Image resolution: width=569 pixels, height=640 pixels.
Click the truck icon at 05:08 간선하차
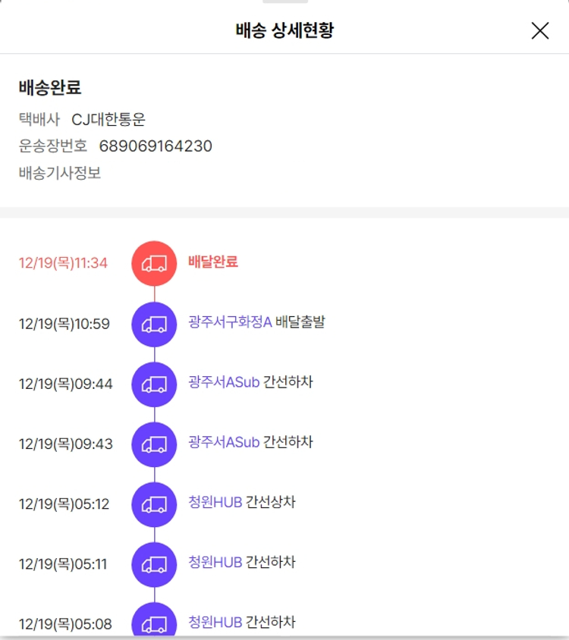coord(154,623)
